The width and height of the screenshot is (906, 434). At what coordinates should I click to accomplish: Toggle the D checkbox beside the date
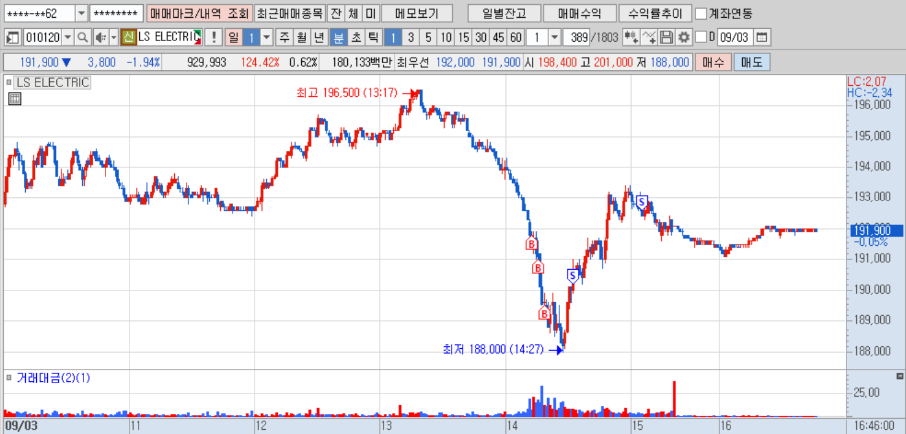[x=701, y=37]
